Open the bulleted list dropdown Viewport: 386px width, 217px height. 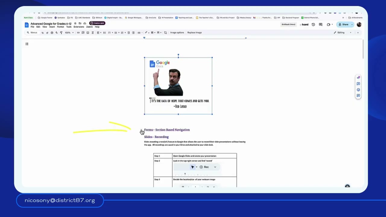(x=117, y=33)
